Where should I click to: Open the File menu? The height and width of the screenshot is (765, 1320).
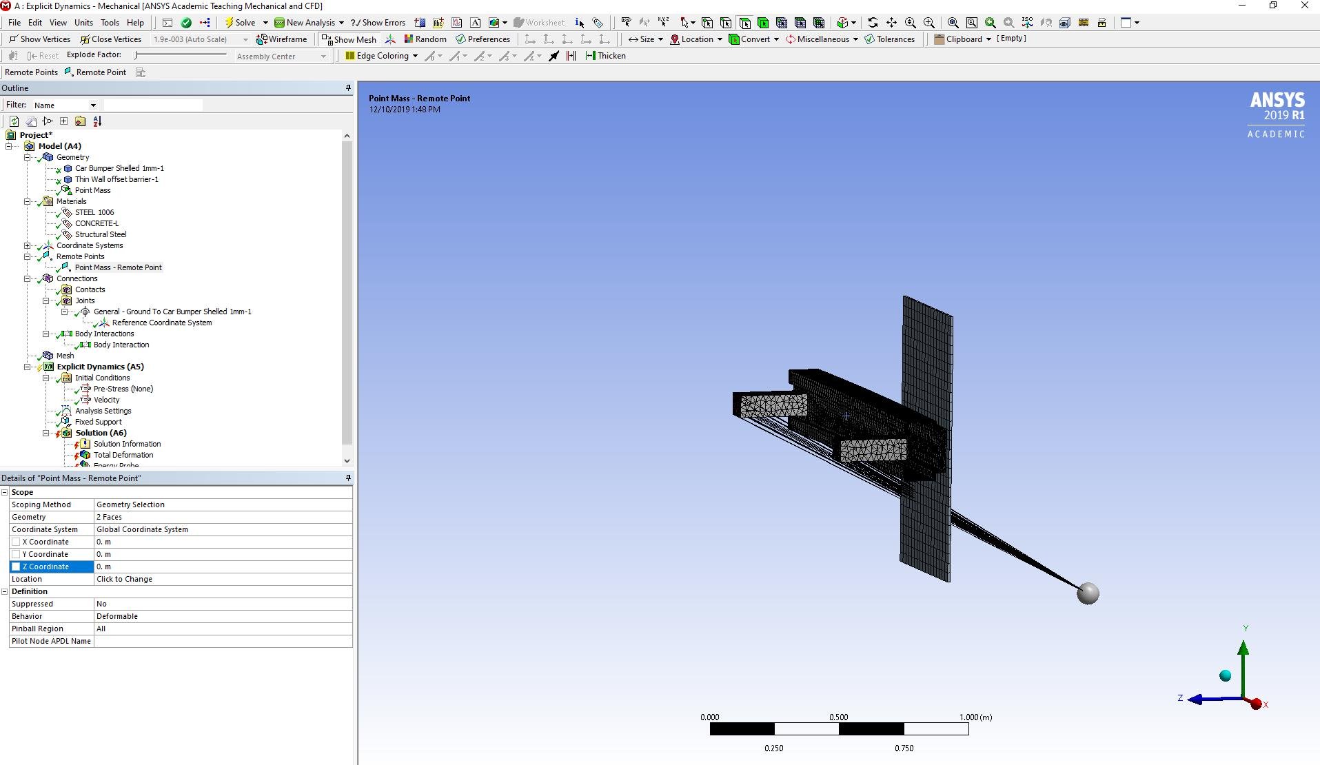point(14,23)
